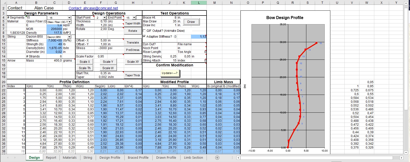The height and width of the screenshot is (162, 410).
Task: Uncheck the Adaptive Stiffness checkbox
Action: coord(144,37)
